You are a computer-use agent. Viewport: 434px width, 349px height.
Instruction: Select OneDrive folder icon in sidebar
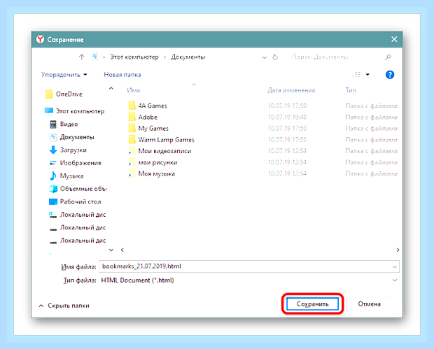49,94
